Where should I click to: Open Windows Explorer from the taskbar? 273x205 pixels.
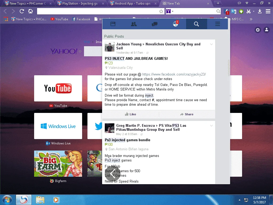tap(40, 200)
